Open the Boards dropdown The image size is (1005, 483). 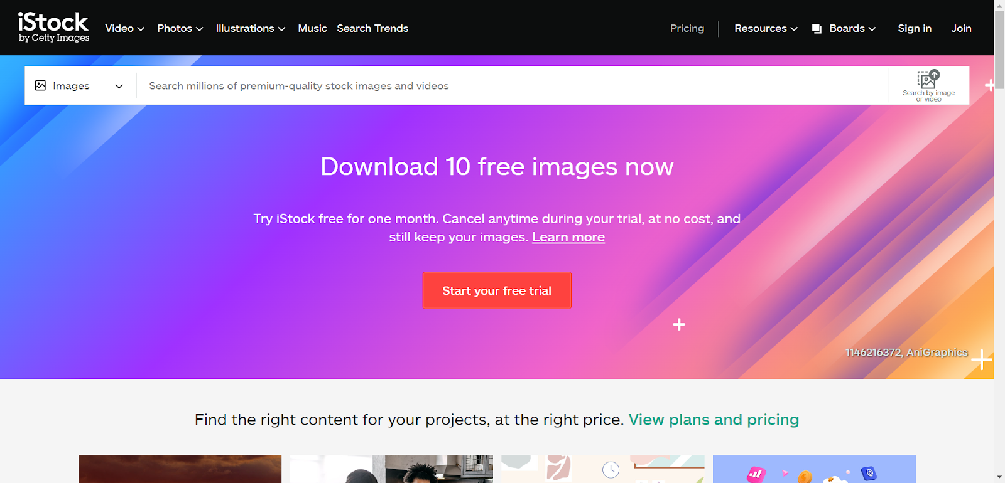click(852, 28)
